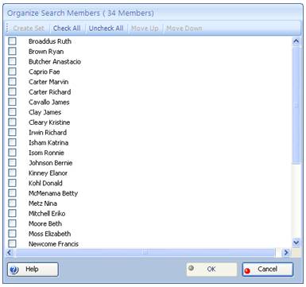The image size is (306, 287).
Task: Check the Moore Beth checkbox
Action: [x=12, y=223]
